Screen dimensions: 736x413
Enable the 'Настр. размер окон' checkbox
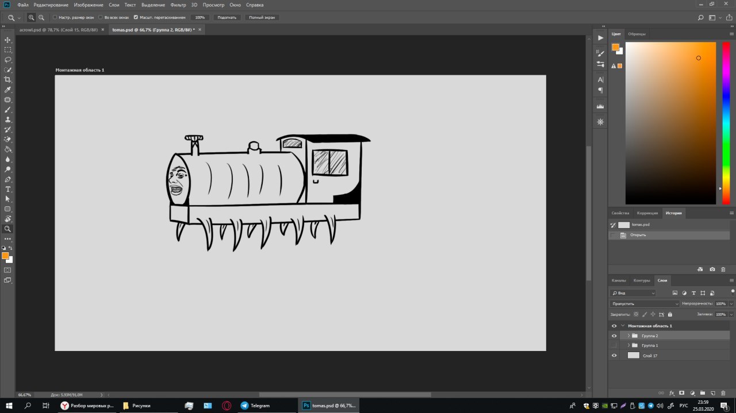pos(55,18)
